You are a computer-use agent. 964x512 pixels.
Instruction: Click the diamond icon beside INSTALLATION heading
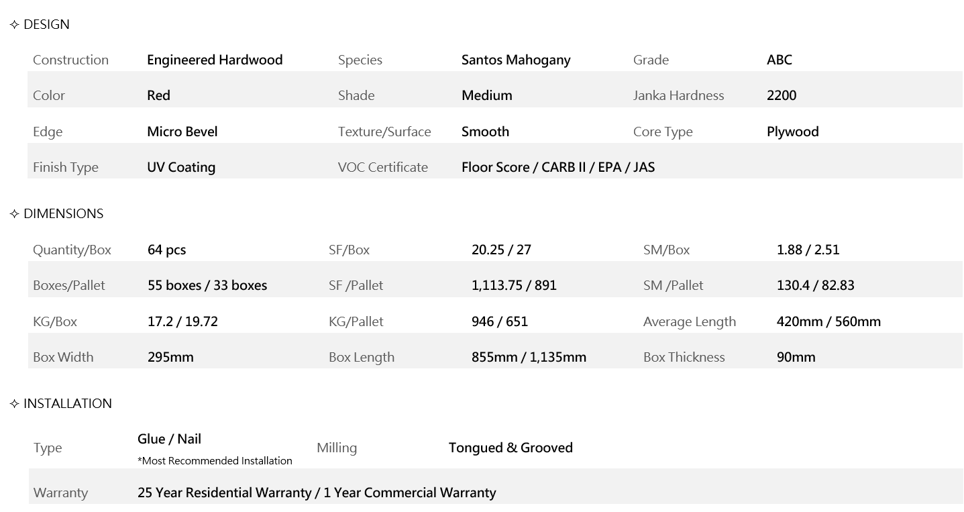(x=15, y=404)
